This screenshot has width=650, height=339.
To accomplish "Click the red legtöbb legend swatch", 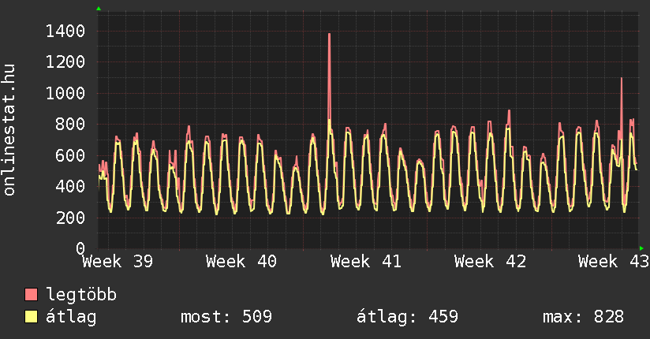I will click(x=31, y=296).
